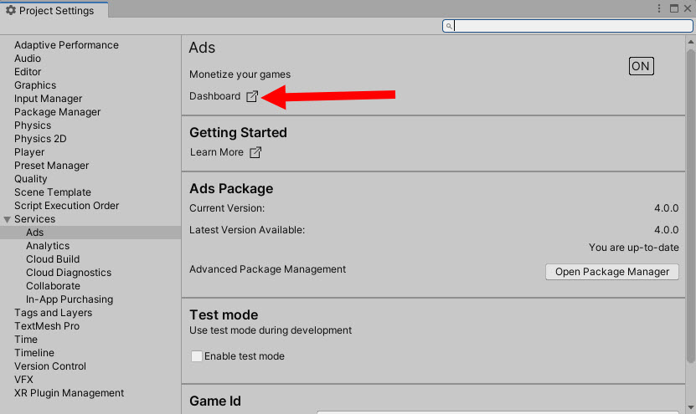The width and height of the screenshot is (696, 414).
Task: Select Adaptive Performance settings
Action: coord(66,45)
